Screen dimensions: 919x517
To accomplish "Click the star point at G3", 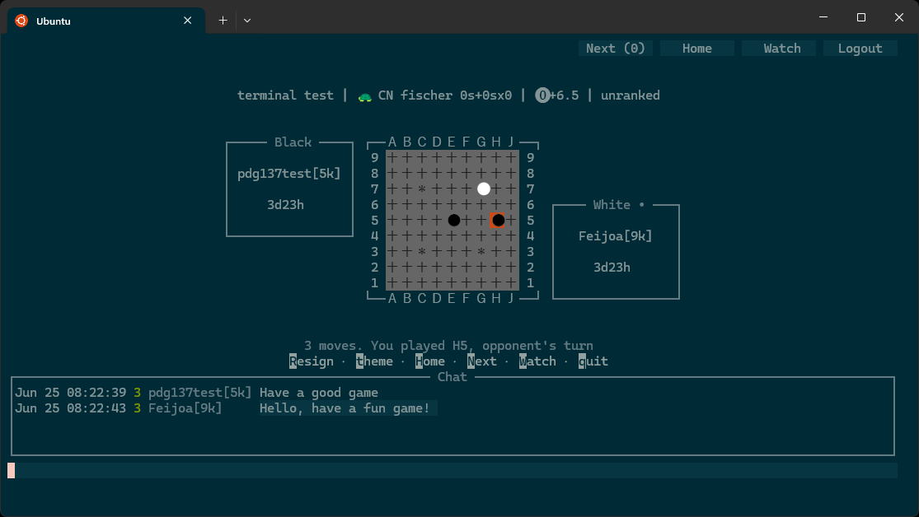I will tap(481, 252).
